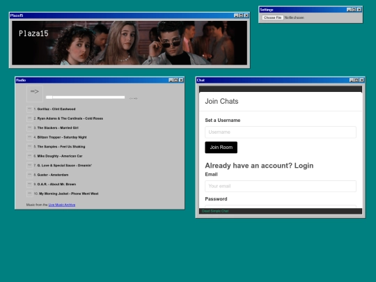This screenshot has height=282, width=376.
Task: Minimize the Chat window
Action: tap(352, 80)
